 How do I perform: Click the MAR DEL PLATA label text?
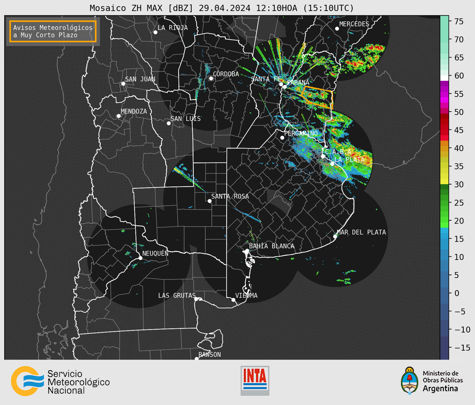(x=361, y=232)
